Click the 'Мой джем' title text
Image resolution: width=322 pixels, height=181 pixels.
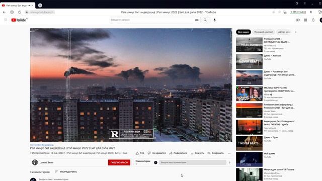pyautogui.click(x=269, y=153)
